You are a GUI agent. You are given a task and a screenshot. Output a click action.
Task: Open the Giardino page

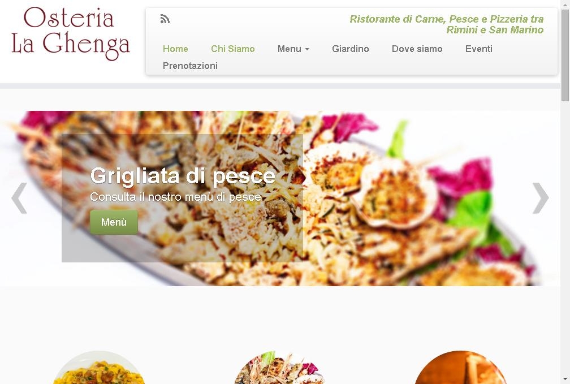pyautogui.click(x=351, y=49)
